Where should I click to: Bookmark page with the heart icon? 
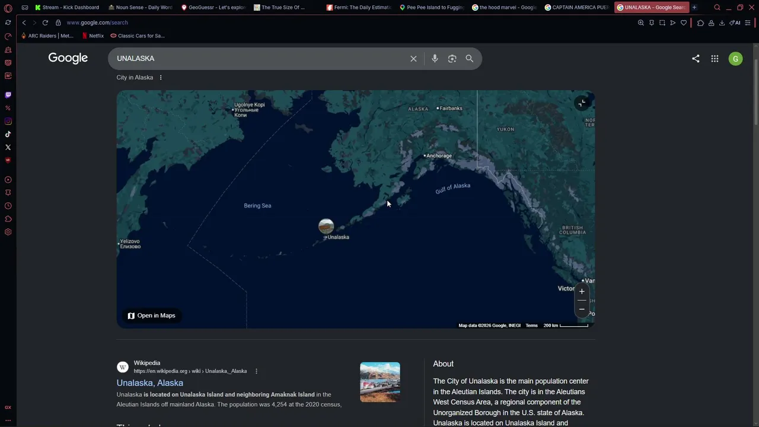[684, 23]
